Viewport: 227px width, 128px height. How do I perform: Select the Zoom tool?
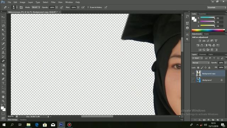tap(3, 101)
